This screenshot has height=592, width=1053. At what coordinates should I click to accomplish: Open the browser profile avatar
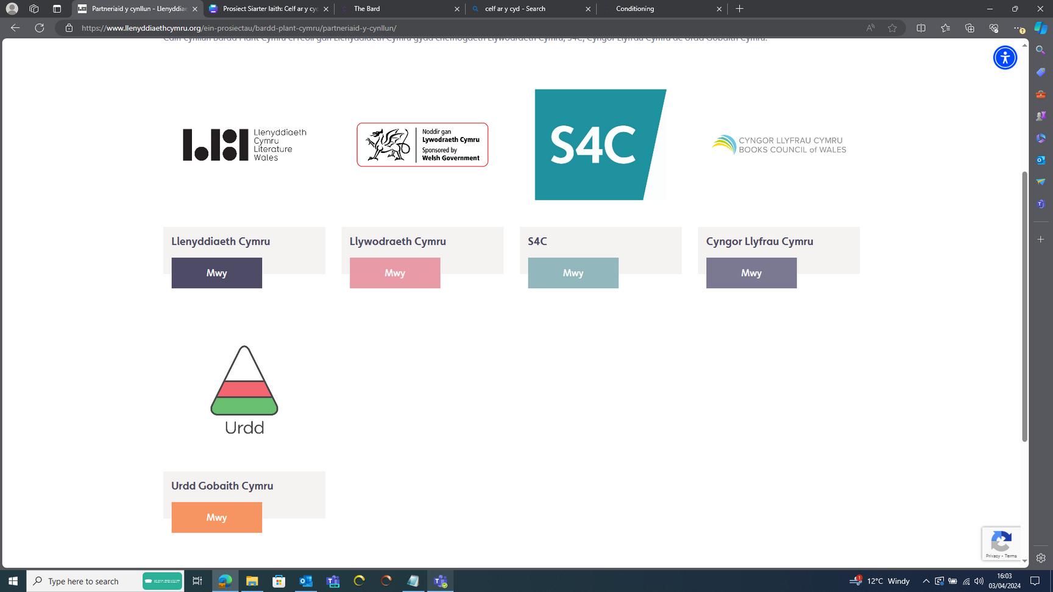click(x=12, y=9)
